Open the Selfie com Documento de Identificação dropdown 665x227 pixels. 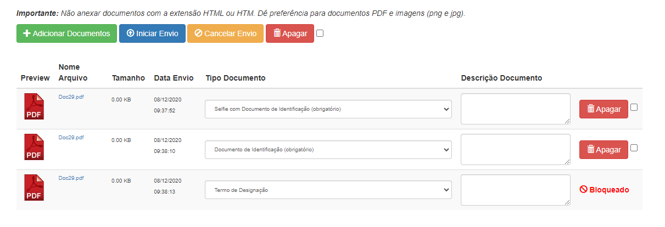pos(328,109)
